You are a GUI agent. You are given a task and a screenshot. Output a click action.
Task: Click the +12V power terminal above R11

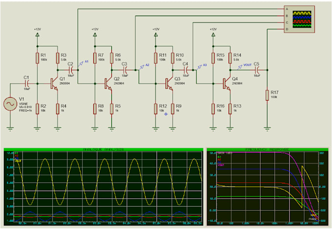156,35
